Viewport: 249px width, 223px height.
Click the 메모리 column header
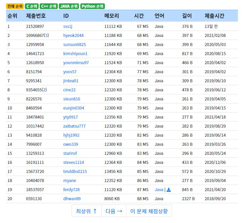click(112, 16)
